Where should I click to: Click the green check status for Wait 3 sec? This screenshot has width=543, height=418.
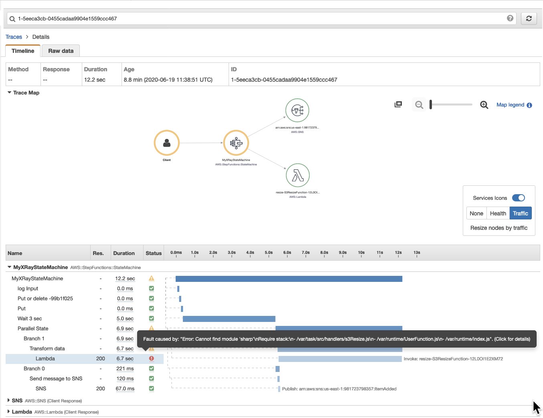[152, 318]
